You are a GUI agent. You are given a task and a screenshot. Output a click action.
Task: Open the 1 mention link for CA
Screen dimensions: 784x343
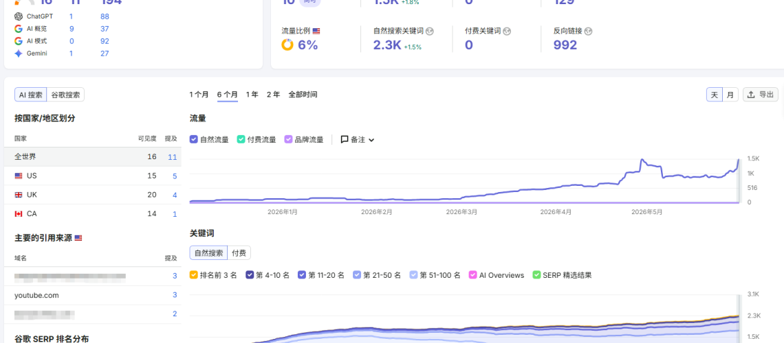tap(175, 214)
